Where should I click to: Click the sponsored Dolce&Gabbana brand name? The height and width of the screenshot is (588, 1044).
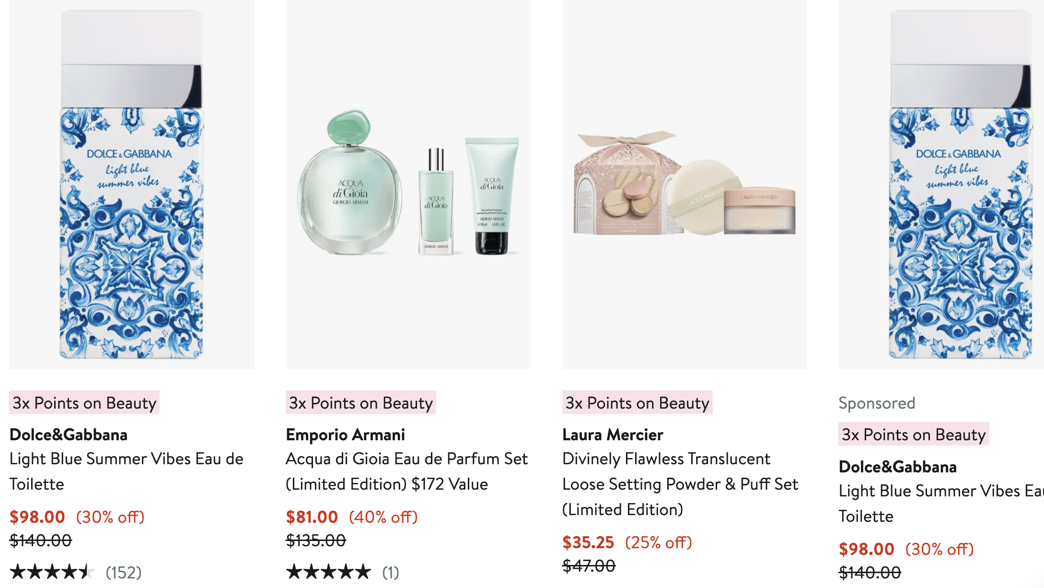[898, 467]
